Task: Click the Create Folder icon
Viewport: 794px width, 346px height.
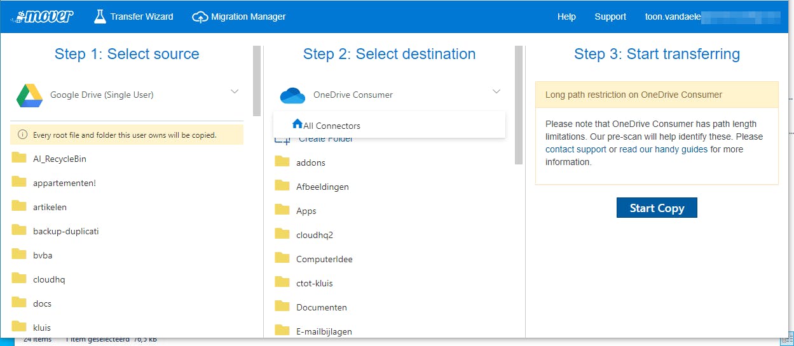Action: (x=282, y=140)
